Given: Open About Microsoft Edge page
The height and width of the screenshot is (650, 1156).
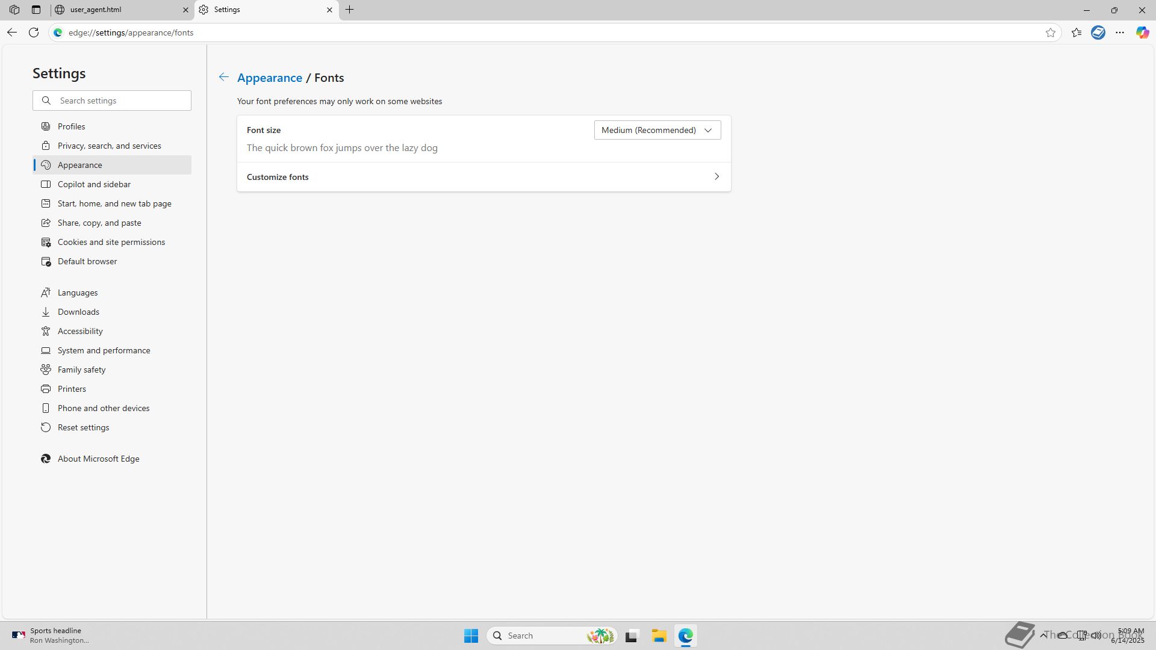Looking at the screenshot, I should (x=98, y=459).
